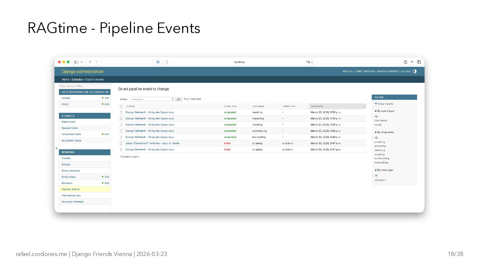
Task: Tick the checkbox for Julian Cannonball Adderley row
Action: (x=121, y=143)
